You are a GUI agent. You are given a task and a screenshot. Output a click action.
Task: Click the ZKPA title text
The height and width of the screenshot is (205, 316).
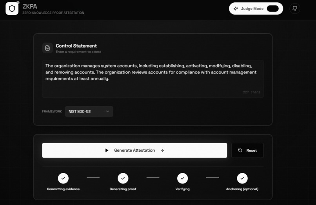30,6
